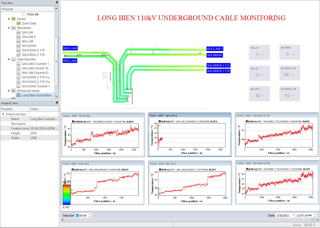Click the Zone Data icon
The width and height of the screenshot is (320, 228).
(18, 23)
